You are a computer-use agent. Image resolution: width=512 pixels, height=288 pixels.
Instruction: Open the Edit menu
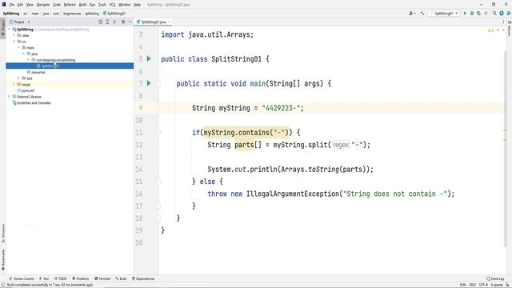pyautogui.click(x=20, y=5)
